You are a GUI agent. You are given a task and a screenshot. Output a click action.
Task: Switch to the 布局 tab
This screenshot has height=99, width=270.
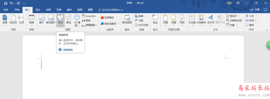tap(48, 10)
